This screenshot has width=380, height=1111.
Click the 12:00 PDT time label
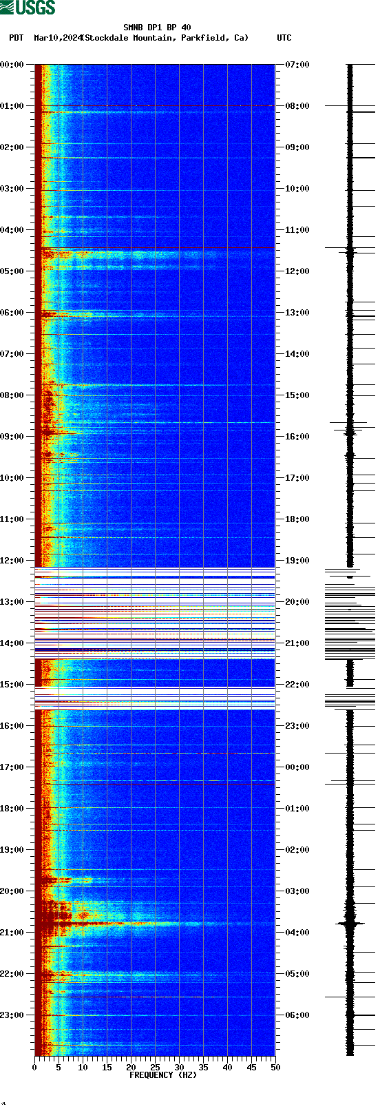coord(12,561)
